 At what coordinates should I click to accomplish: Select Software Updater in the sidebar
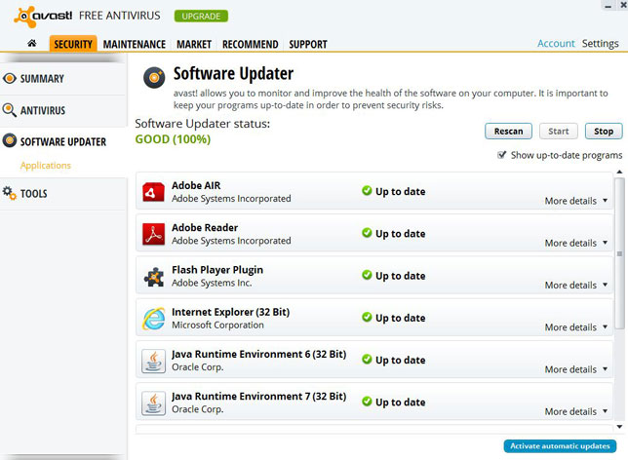(x=63, y=141)
